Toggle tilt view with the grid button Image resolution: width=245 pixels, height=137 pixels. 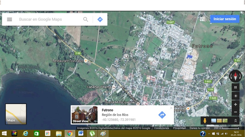click(235, 87)
